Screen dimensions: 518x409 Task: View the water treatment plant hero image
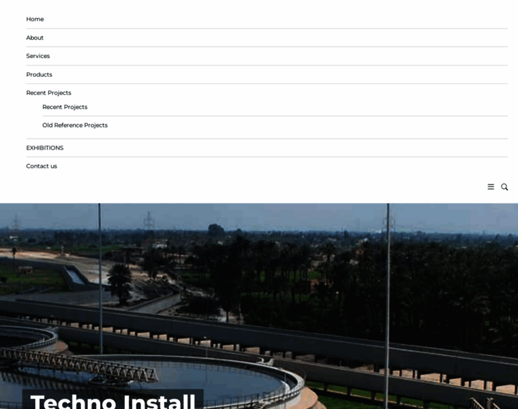(x=259, y=306)
